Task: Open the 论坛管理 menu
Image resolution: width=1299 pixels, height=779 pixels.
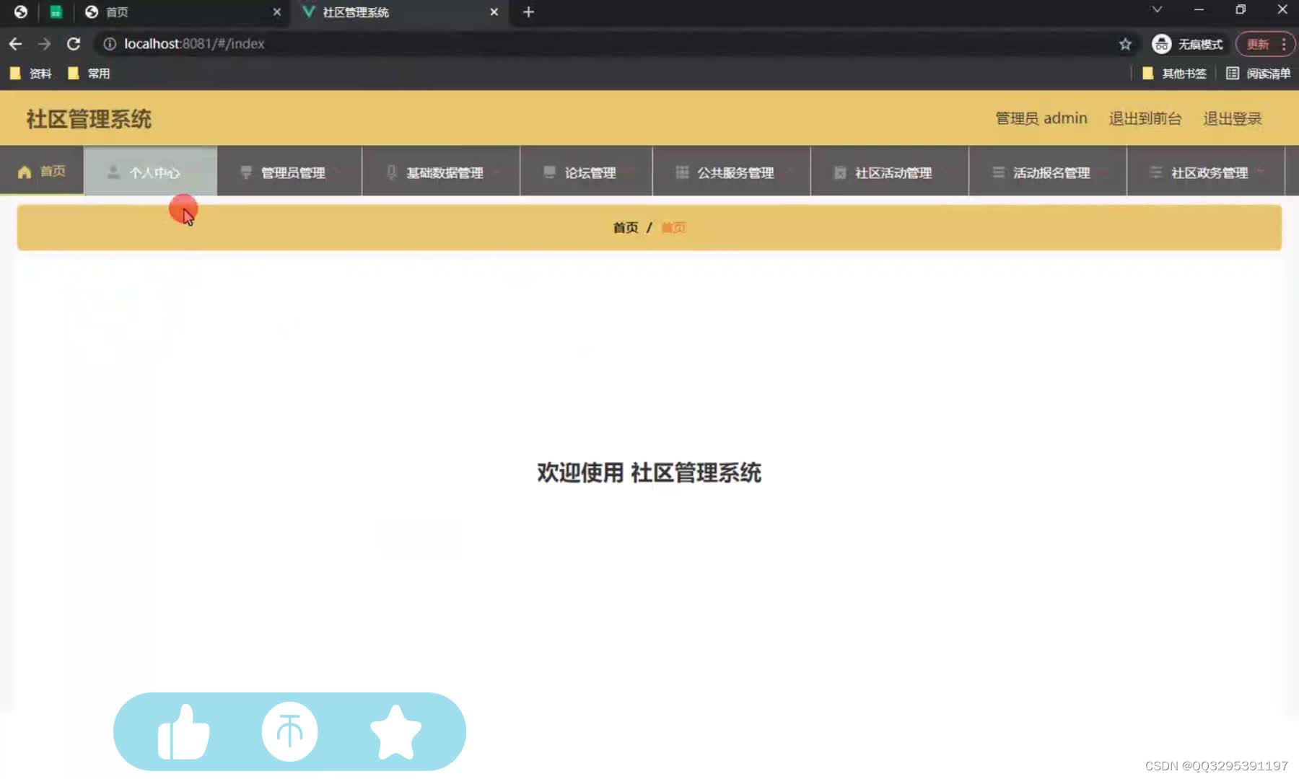Action: [586, 172]
